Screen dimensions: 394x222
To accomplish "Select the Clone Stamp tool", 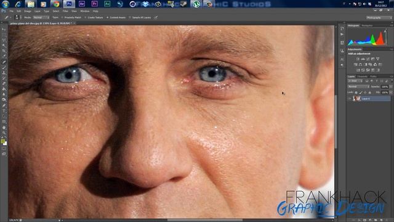I will (x=4, y=73).
